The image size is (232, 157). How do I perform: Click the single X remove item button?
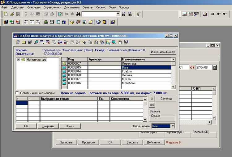152,99
